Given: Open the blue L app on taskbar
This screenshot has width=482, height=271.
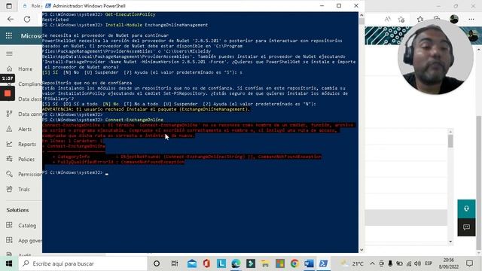Looking at the screenshot, I should (221, 263).
